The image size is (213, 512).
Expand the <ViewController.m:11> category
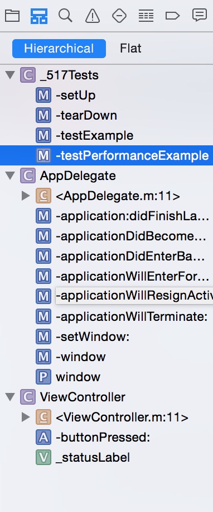26,417
